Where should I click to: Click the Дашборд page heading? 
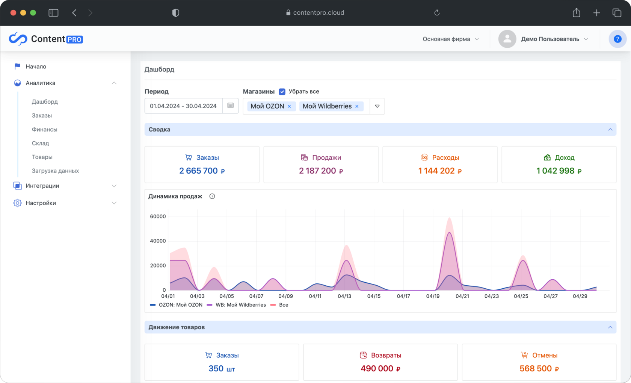(x=159, y=69)
